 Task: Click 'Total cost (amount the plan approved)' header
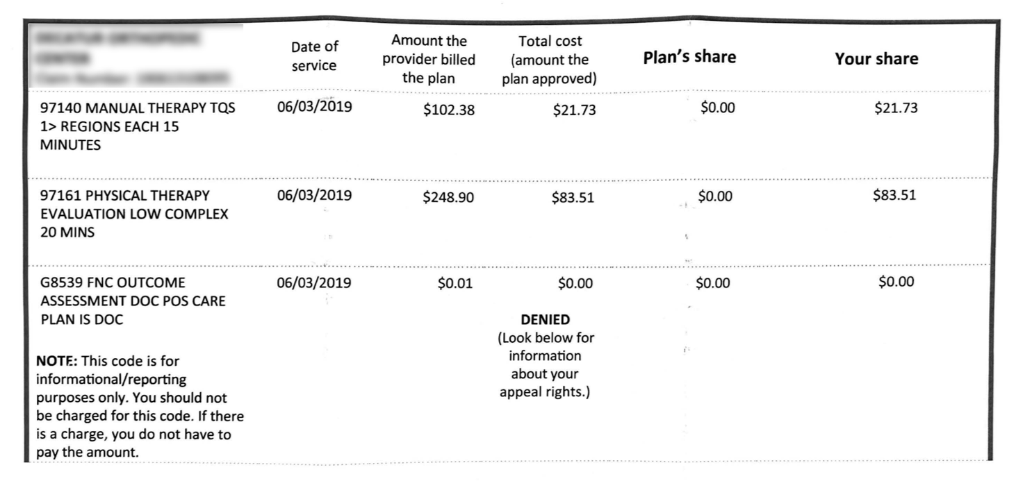550,60
